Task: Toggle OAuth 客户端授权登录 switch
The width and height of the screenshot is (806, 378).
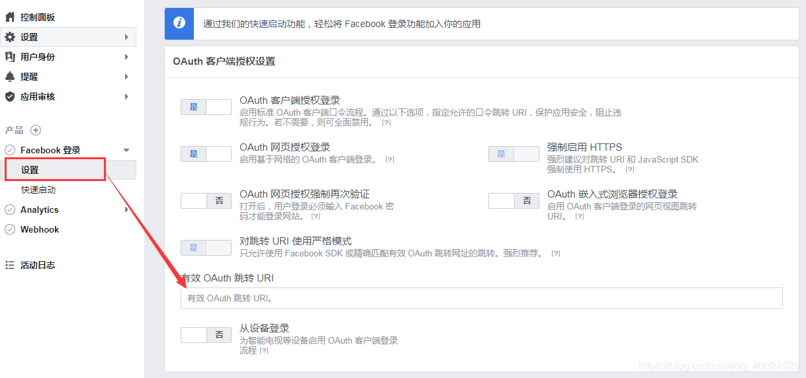Action: [206, 107]
